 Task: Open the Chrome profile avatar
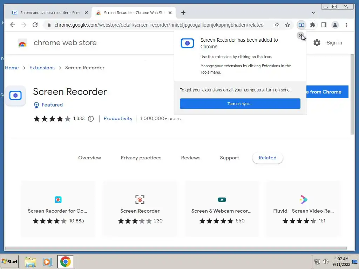coord(335,25)
